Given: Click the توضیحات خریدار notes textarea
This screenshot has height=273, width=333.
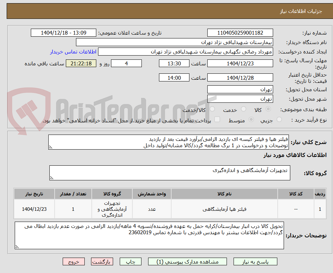Looking at the screenshot, I should click(149, 236).
